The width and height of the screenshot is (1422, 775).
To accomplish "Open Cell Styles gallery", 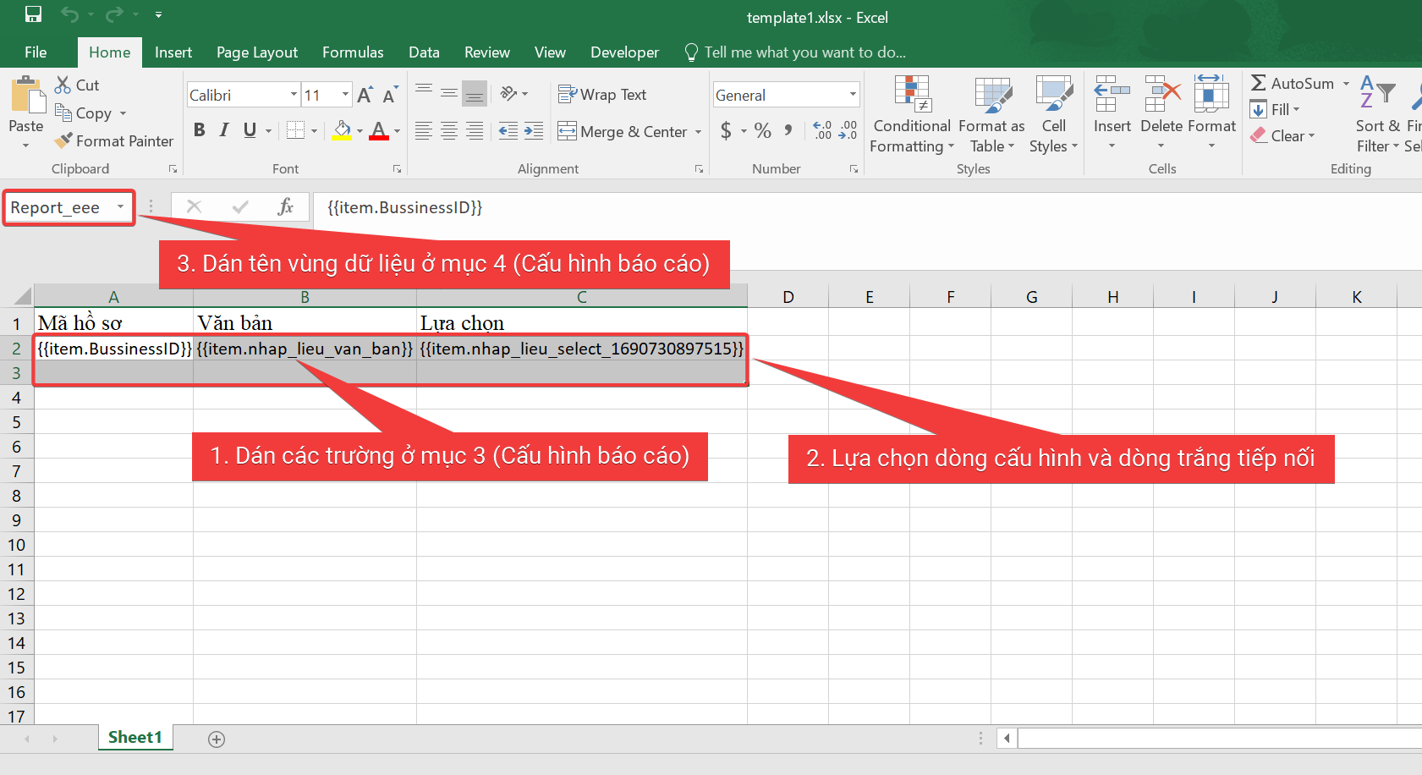I will [x=1054, y=115].
